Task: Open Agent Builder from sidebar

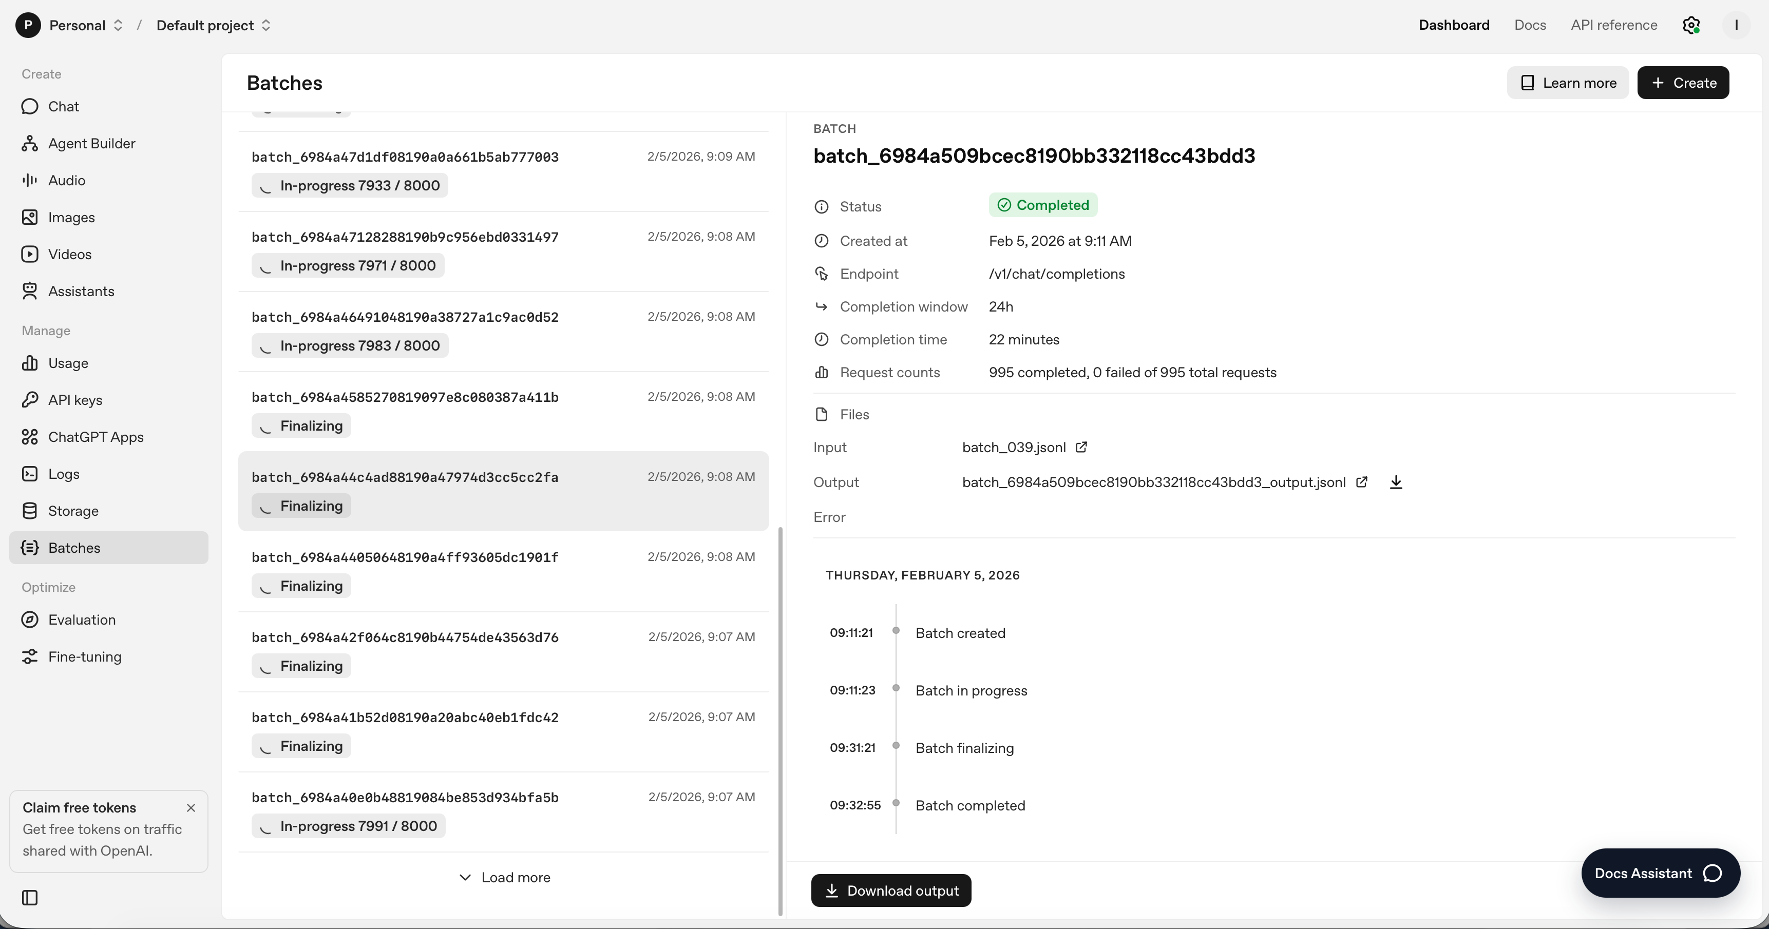Action: point(91,144)
